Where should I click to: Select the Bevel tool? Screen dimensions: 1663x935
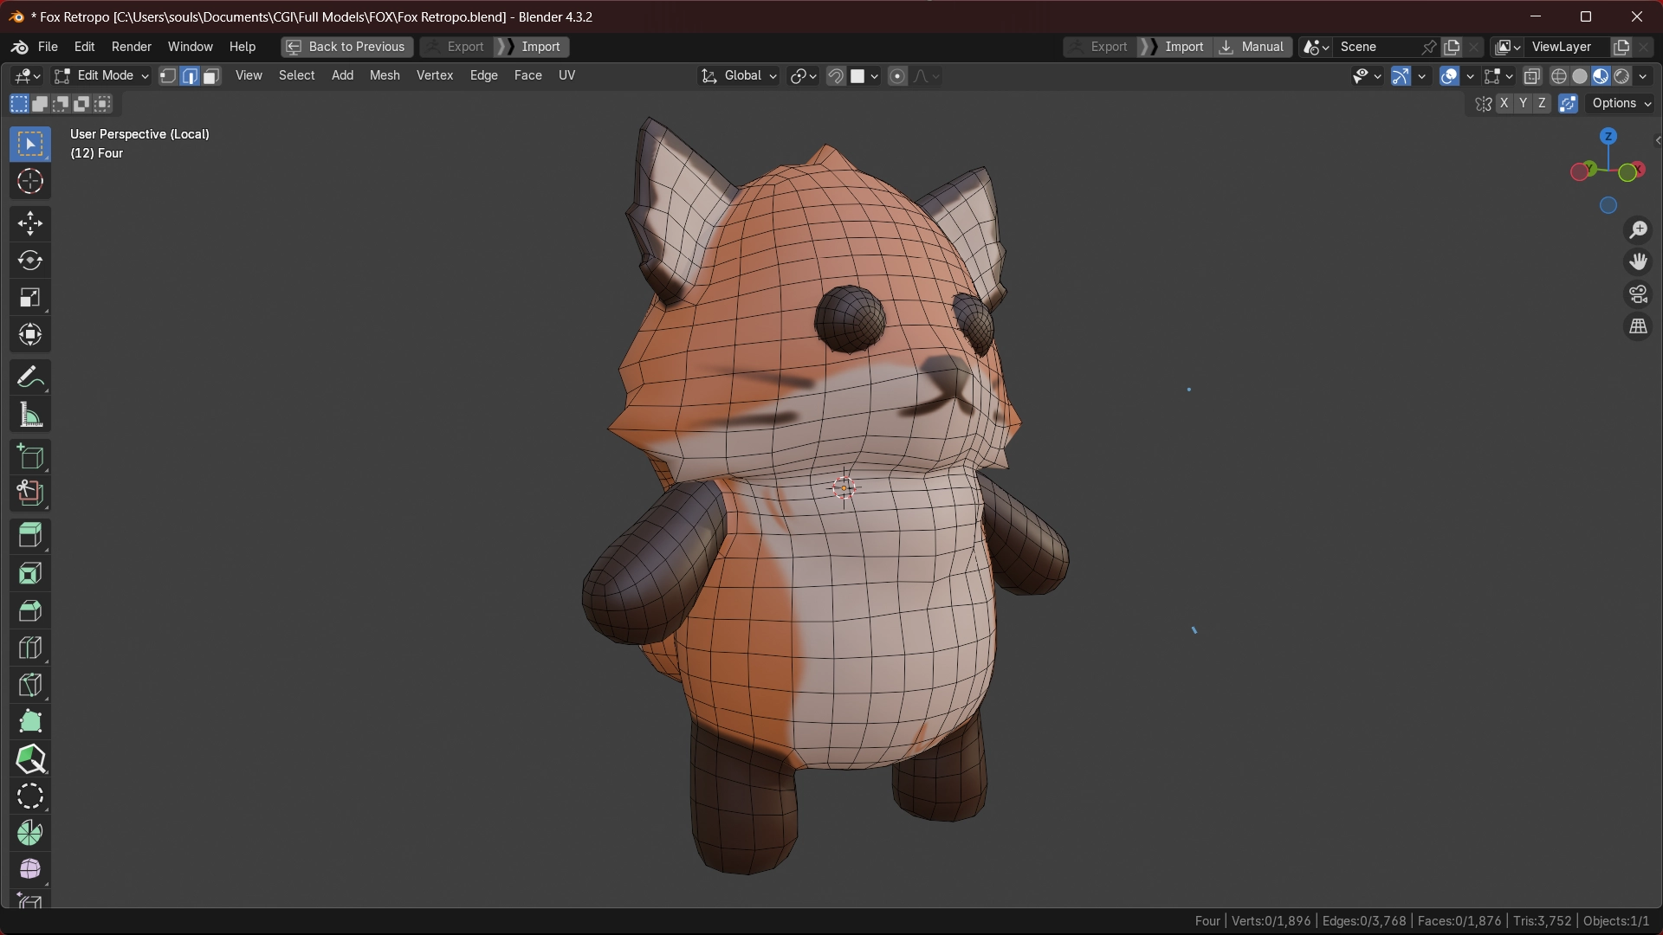tap(30, 610)
